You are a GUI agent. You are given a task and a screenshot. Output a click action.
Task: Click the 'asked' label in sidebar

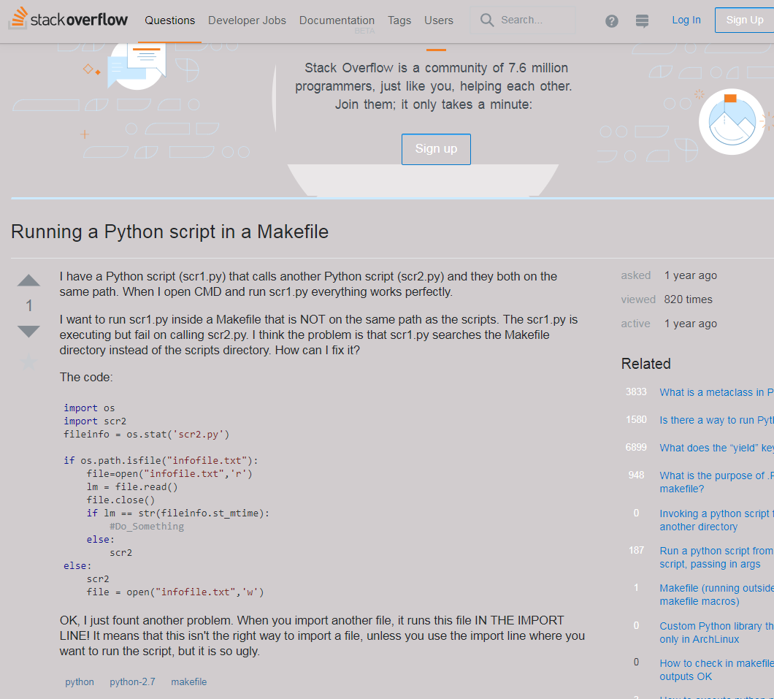(x=636, y=275)
